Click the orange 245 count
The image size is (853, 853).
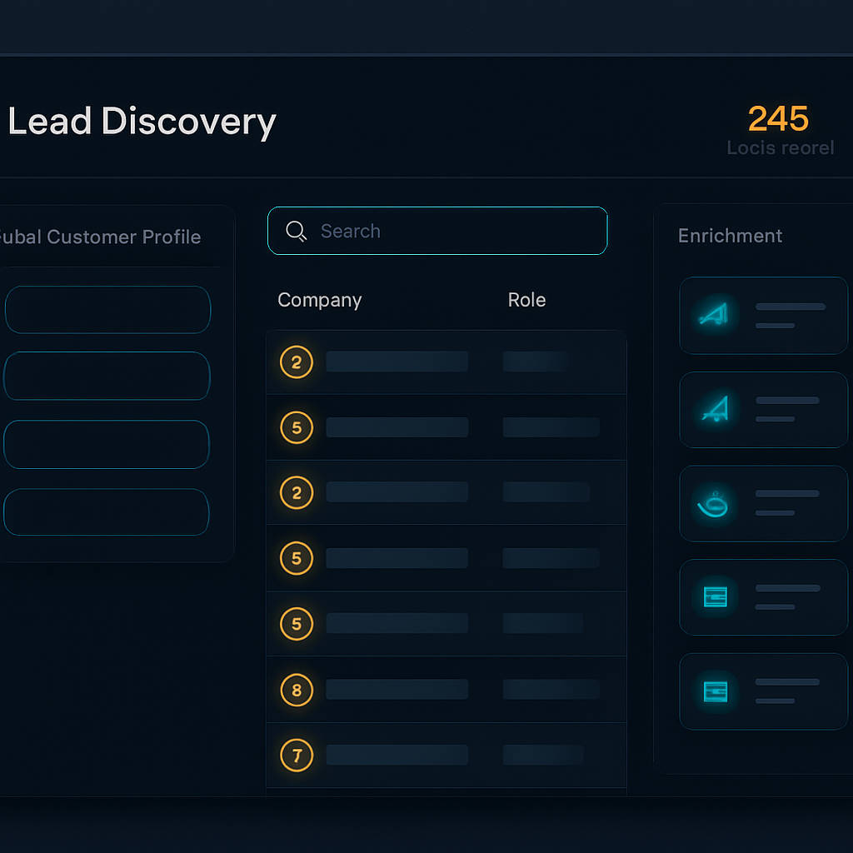(778, 118)
